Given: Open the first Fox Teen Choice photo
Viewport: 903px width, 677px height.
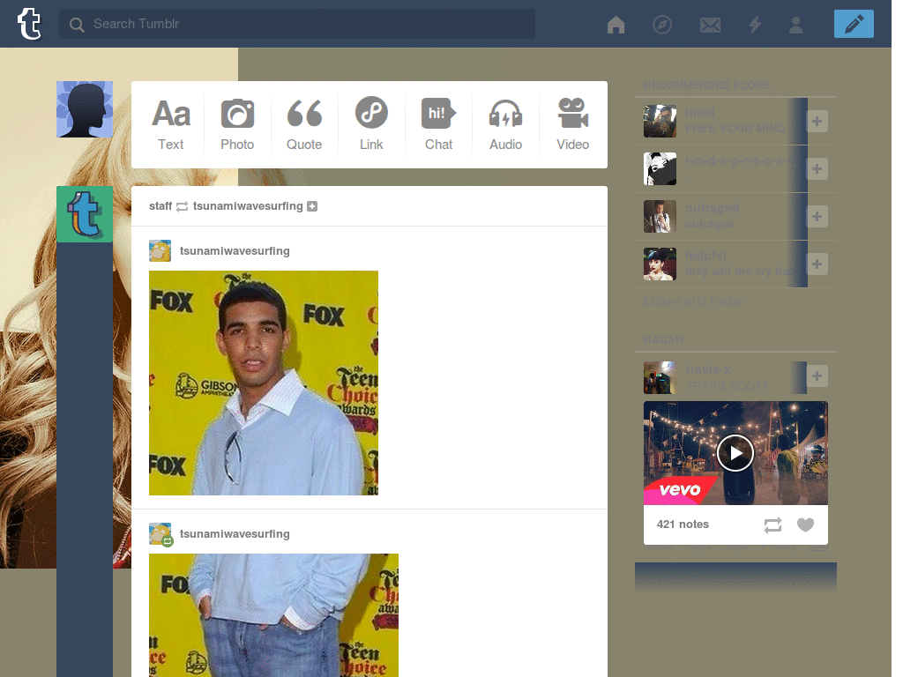Looking at the screenshot, I should [x=264, y=383].
